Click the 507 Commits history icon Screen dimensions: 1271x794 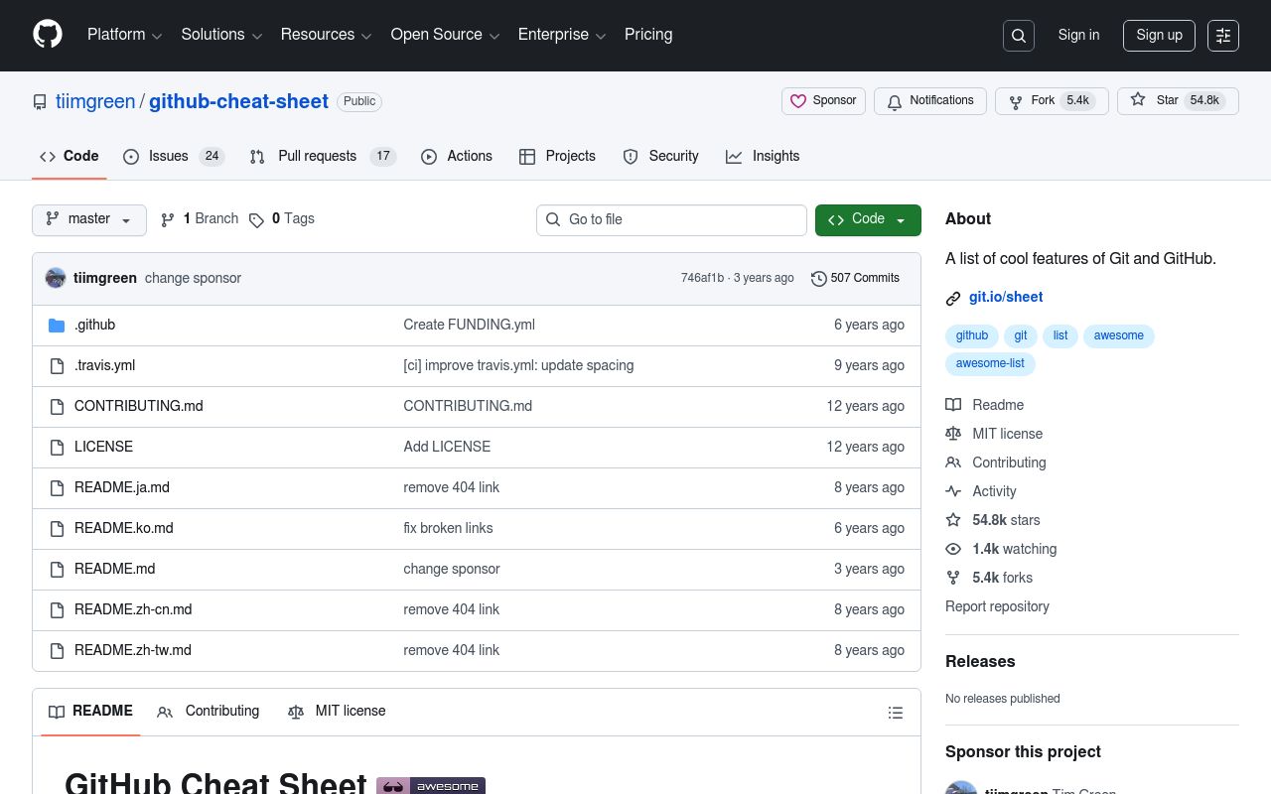pos(818,279)
